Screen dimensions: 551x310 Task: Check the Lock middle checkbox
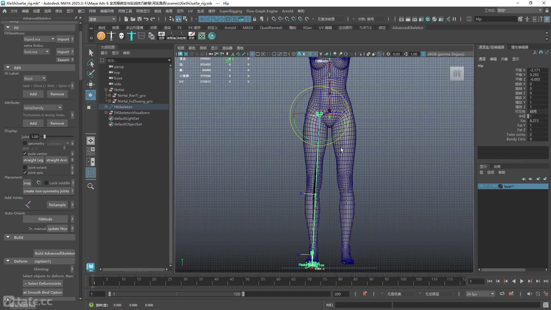click(x=46, y=183)
